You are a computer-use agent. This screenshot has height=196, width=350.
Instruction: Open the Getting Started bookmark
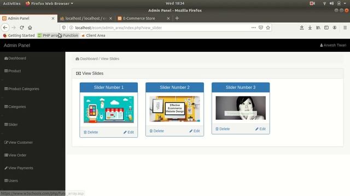point(19,35)
